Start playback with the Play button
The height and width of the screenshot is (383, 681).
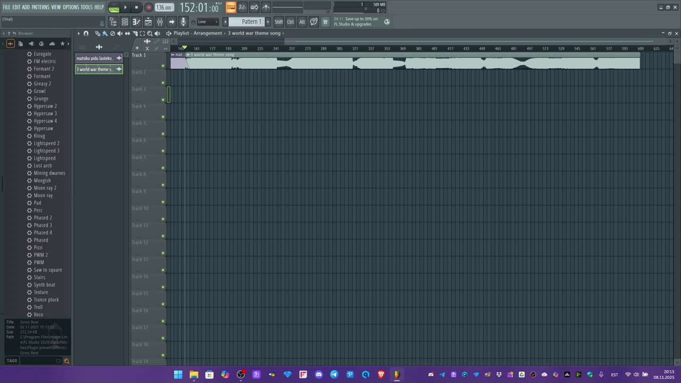click(126, 7)
